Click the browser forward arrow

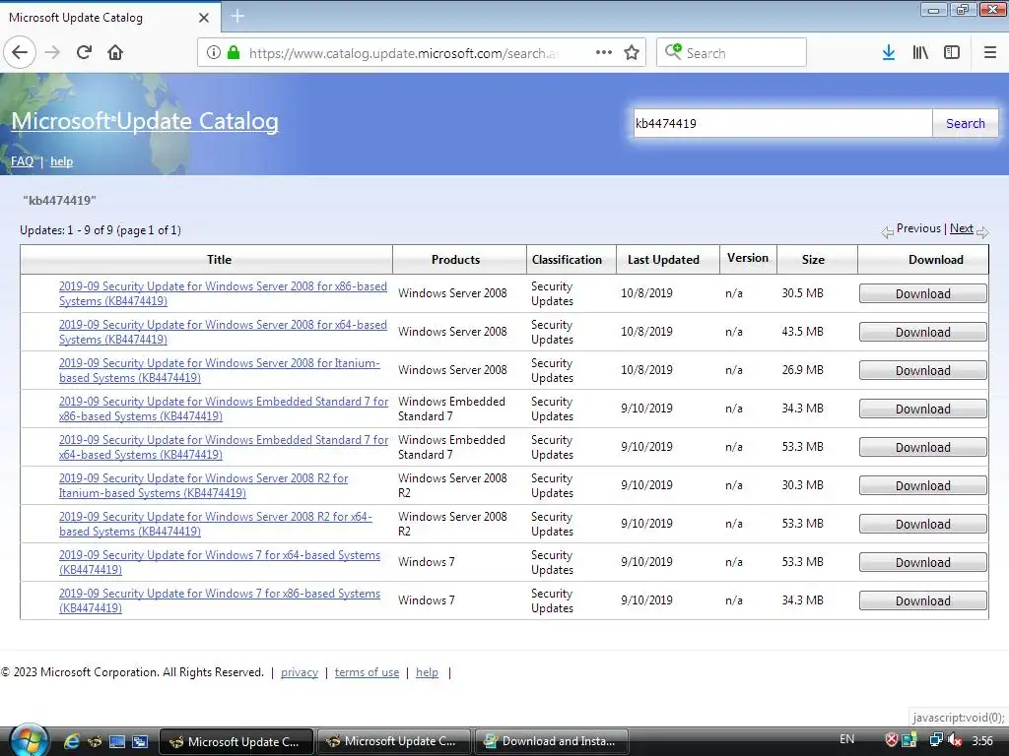click(52, 52)
